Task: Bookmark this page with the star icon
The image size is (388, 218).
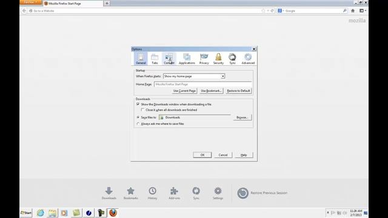Action: tap(263, 11)
